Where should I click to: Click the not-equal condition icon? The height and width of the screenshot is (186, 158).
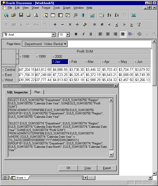click(x=102, y=24)
